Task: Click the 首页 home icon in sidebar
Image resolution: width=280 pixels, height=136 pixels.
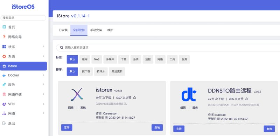Action: click(x=4, y=27)
